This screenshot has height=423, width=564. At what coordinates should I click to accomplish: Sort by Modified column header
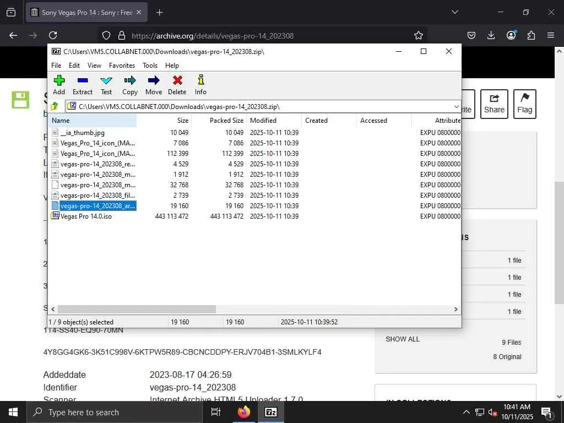click(x=274, y=121)
